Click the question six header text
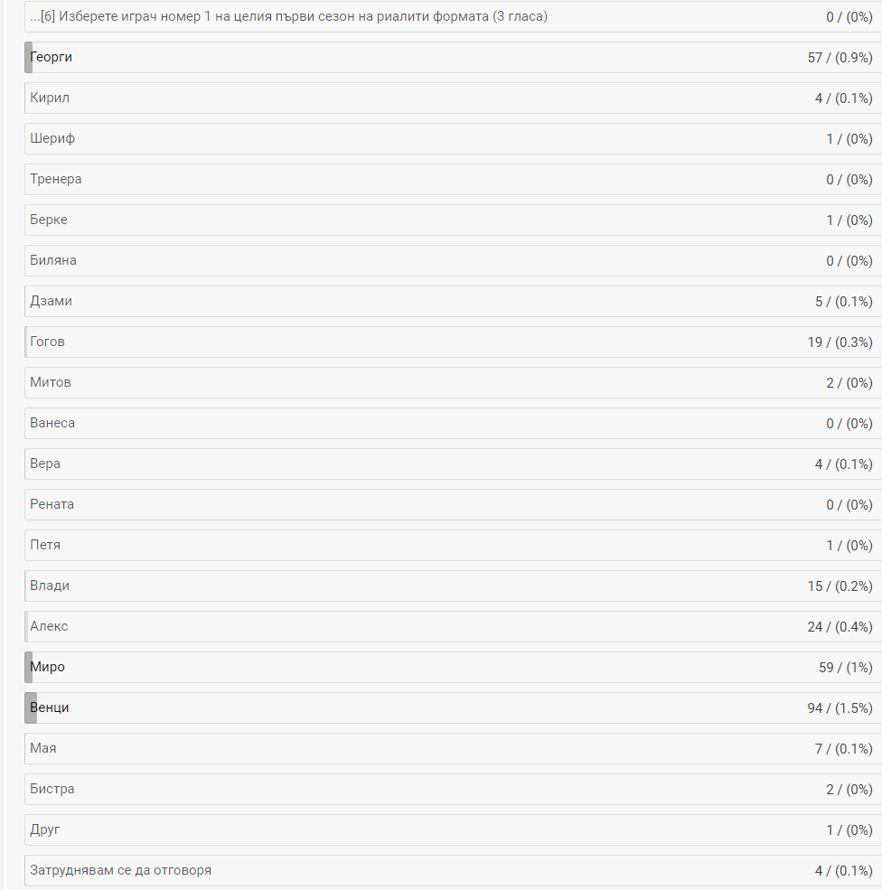 click(x=288, y=16)
